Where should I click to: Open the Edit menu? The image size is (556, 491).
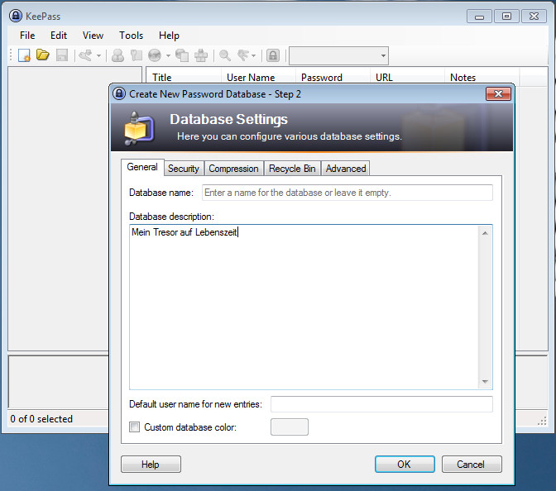pyautogui.click(x=59, y=36)
